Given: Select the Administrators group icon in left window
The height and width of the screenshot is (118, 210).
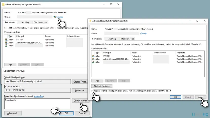Looking at the screenshot, I should pyautogui.click(x=6, y=43).
